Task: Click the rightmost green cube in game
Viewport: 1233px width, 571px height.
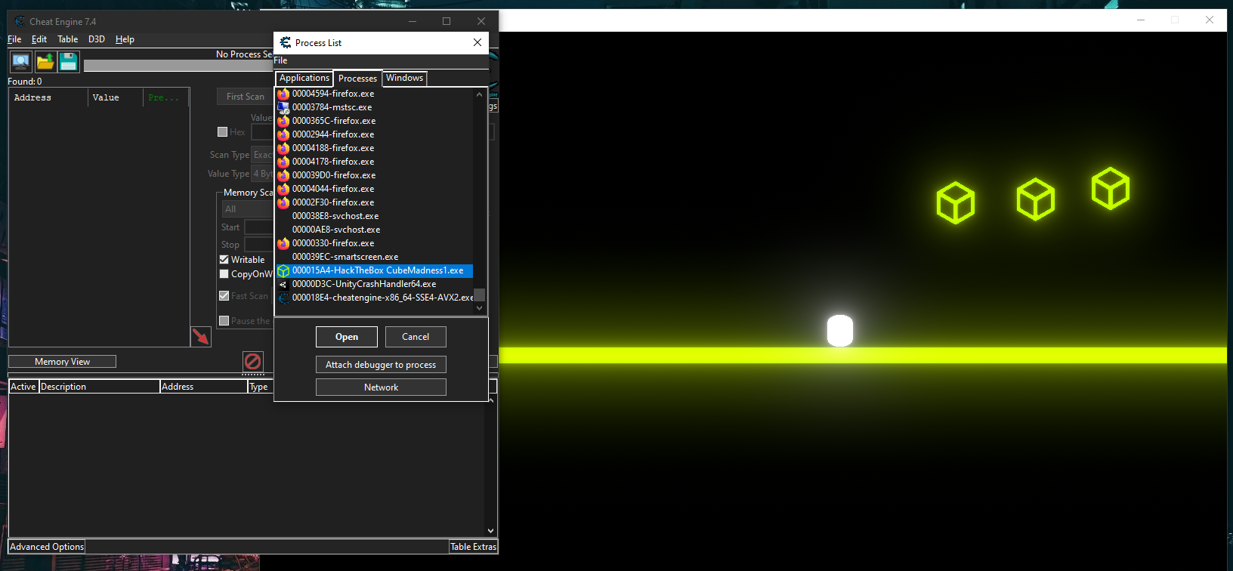Action: click(x=1111, y=188)
